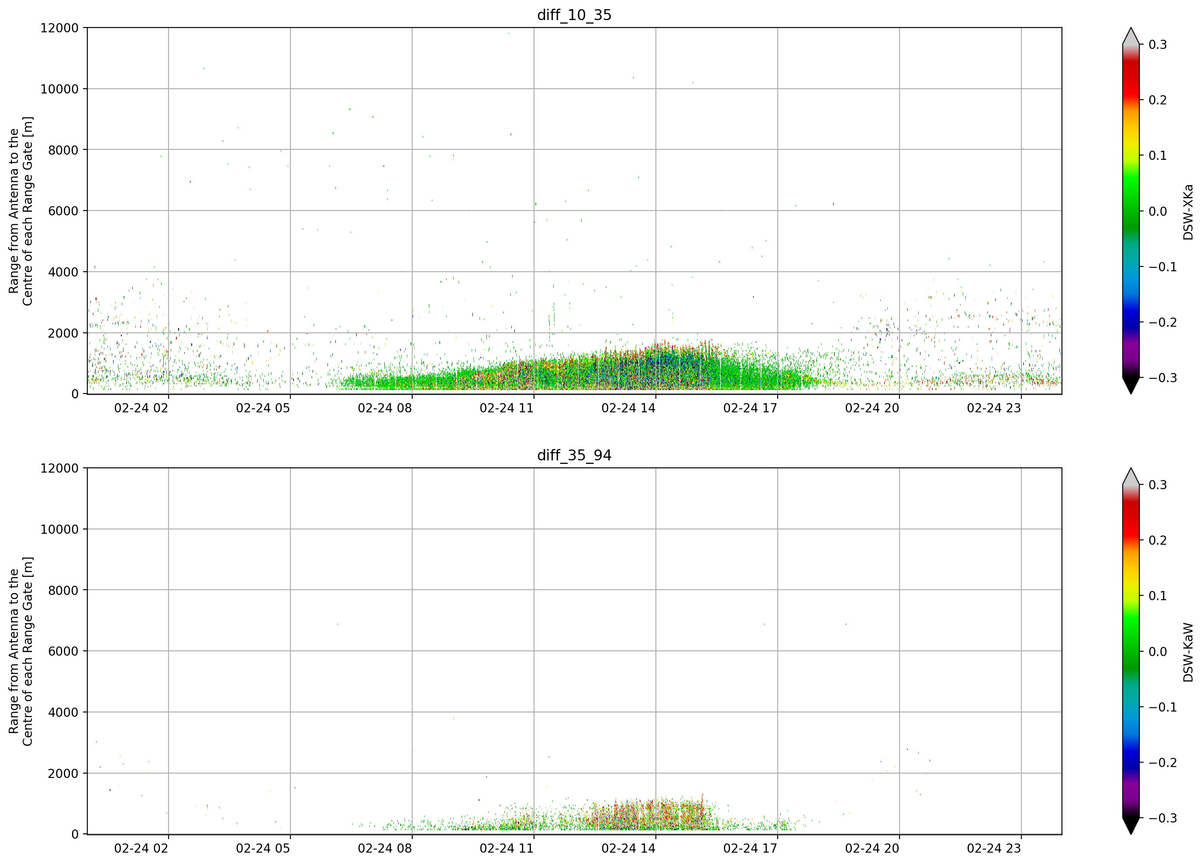Click the top colorbar lower black arrow

1131,385
